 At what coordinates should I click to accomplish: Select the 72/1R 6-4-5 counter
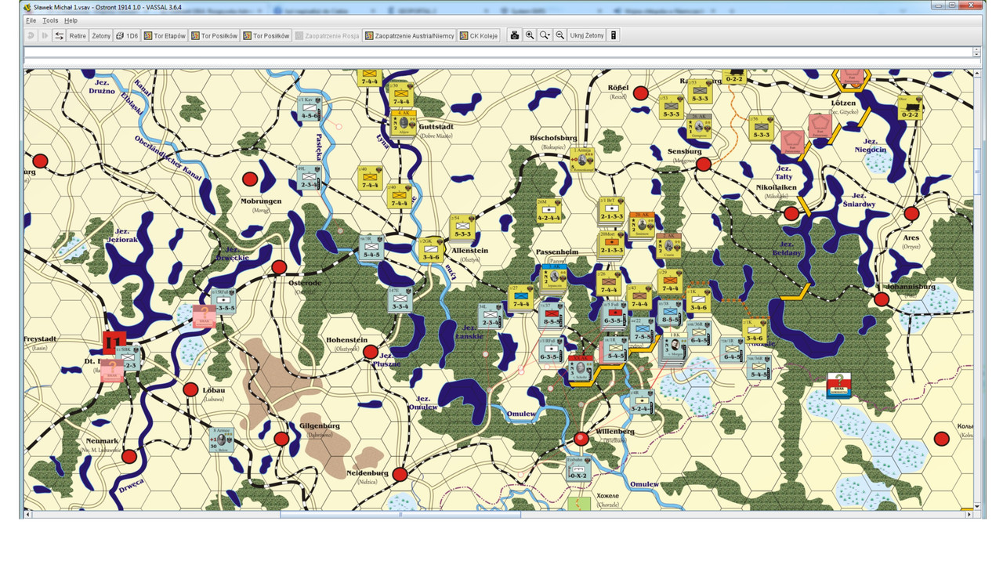pyautogui.click(x=732, y=349)
